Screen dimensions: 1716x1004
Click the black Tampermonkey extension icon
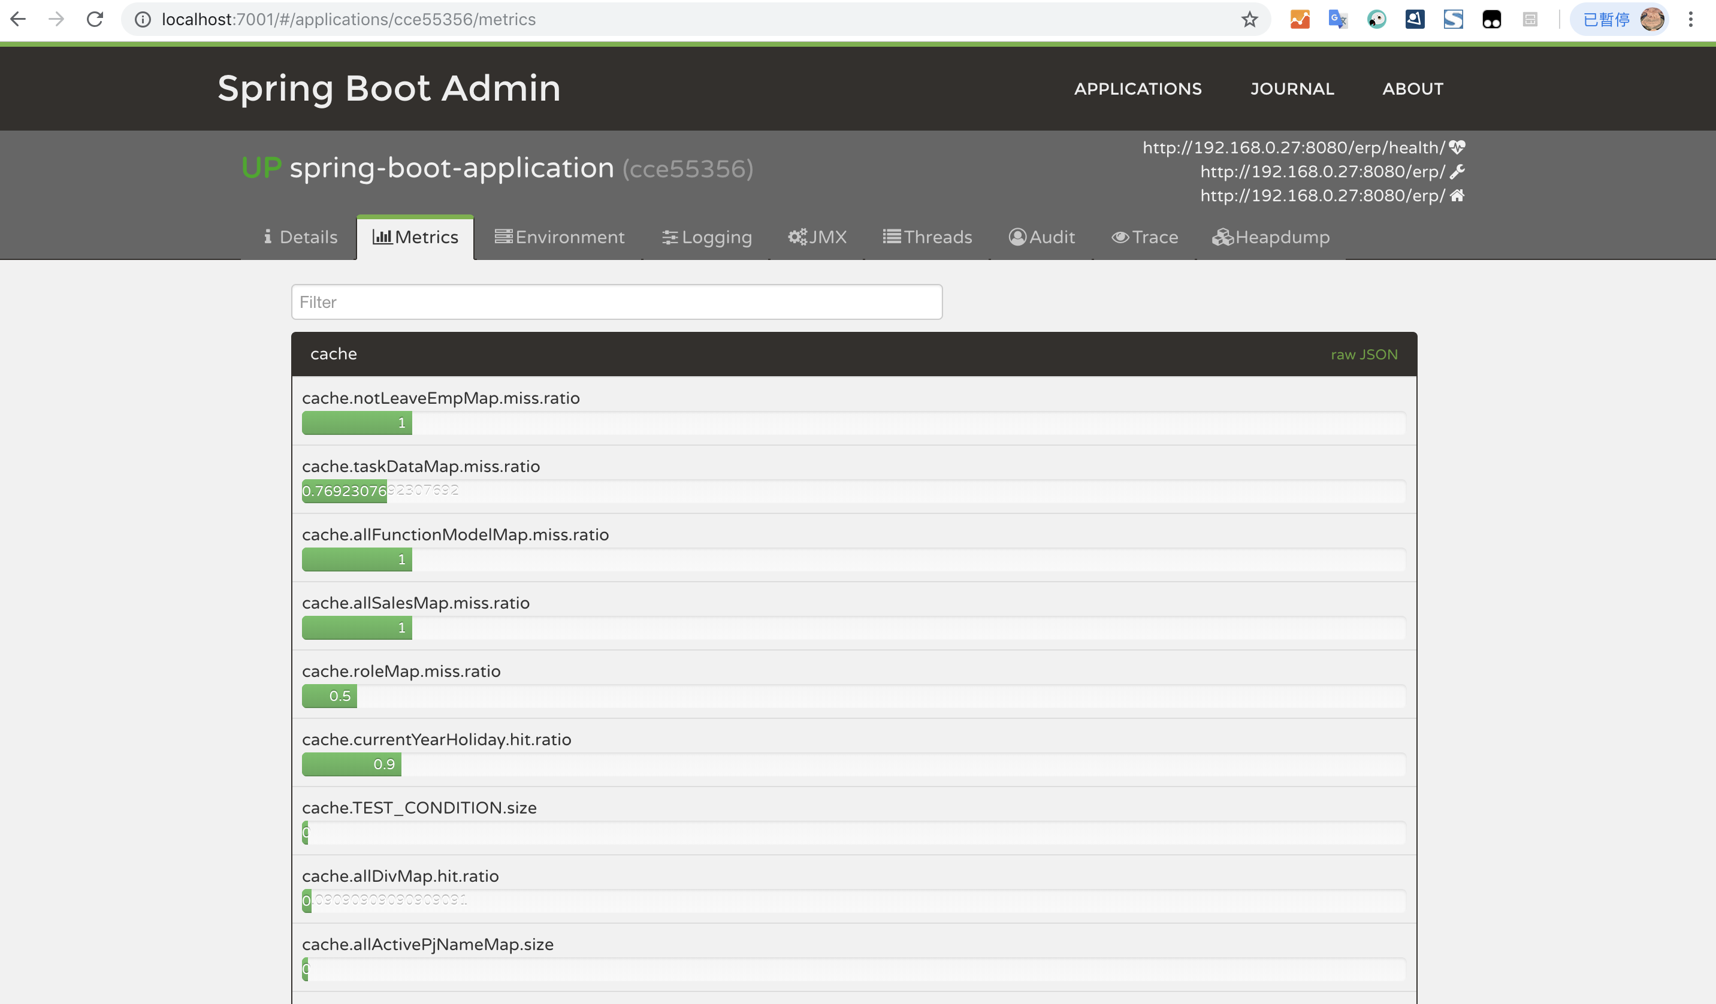pos(1491,20)
